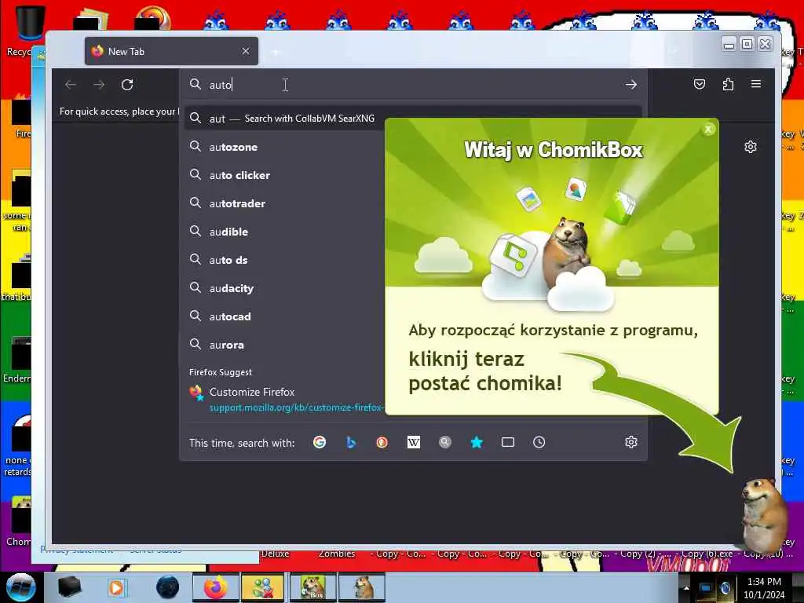Search open tabs with the tabs icon
This screenshot has height=603, width=804.
pos(508,442)
